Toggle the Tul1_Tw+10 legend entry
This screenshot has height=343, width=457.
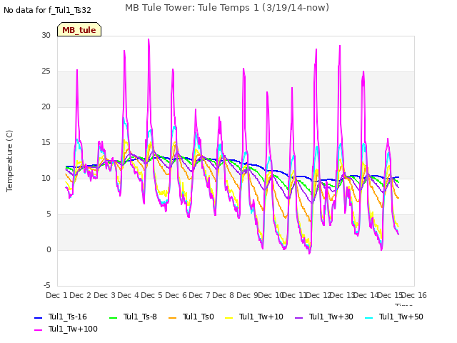(x=254, y=317)
